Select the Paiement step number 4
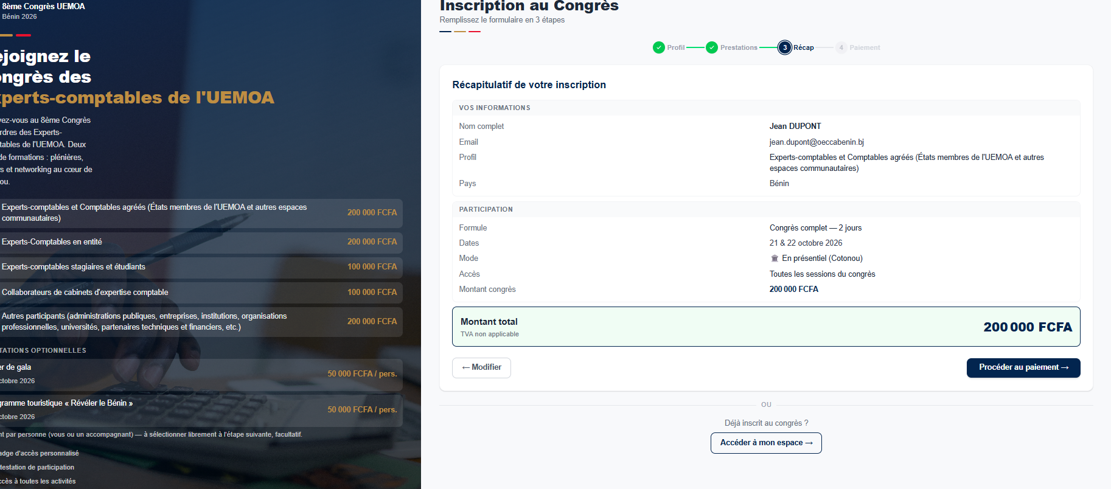Viewport: 1111px width, 489px height. tap(841, 47)
